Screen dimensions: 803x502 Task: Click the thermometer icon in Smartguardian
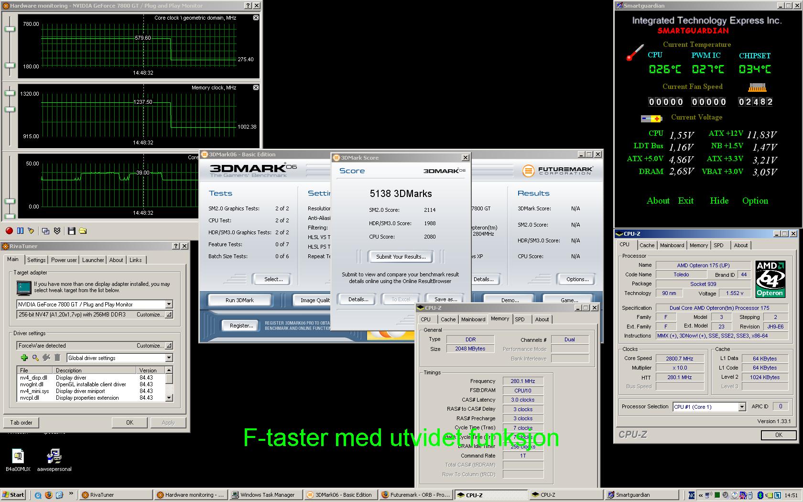pos(635,53)
